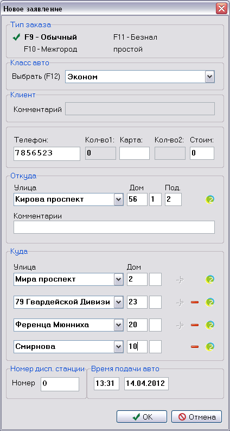Add a destination after Ференца Мюнниха row
Viewport: 230px width, 431px height.
pos(180,325)
